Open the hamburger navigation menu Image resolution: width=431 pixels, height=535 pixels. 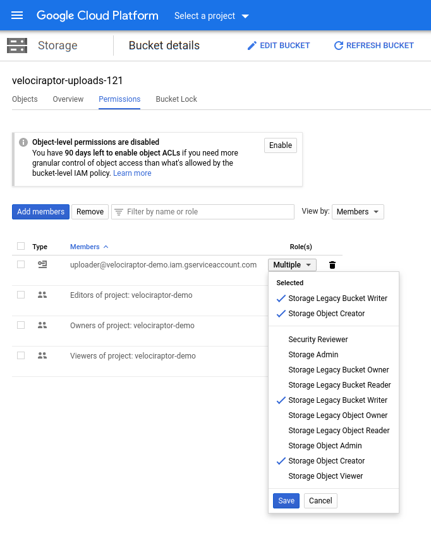(17, 15)
